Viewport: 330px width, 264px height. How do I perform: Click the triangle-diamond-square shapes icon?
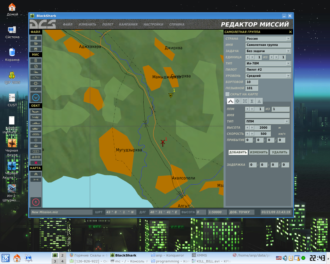(x=36, y=157)
